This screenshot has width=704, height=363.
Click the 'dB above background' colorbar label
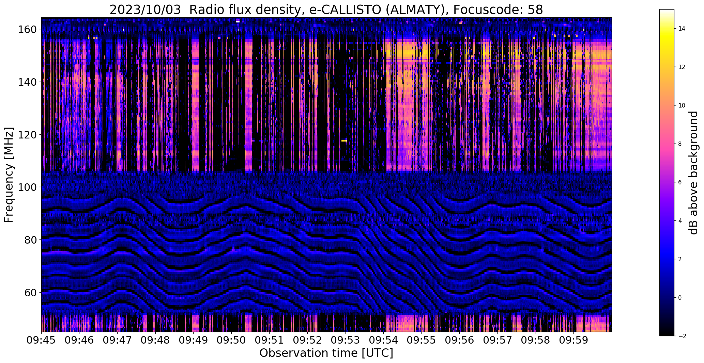(x=693, y=173)
